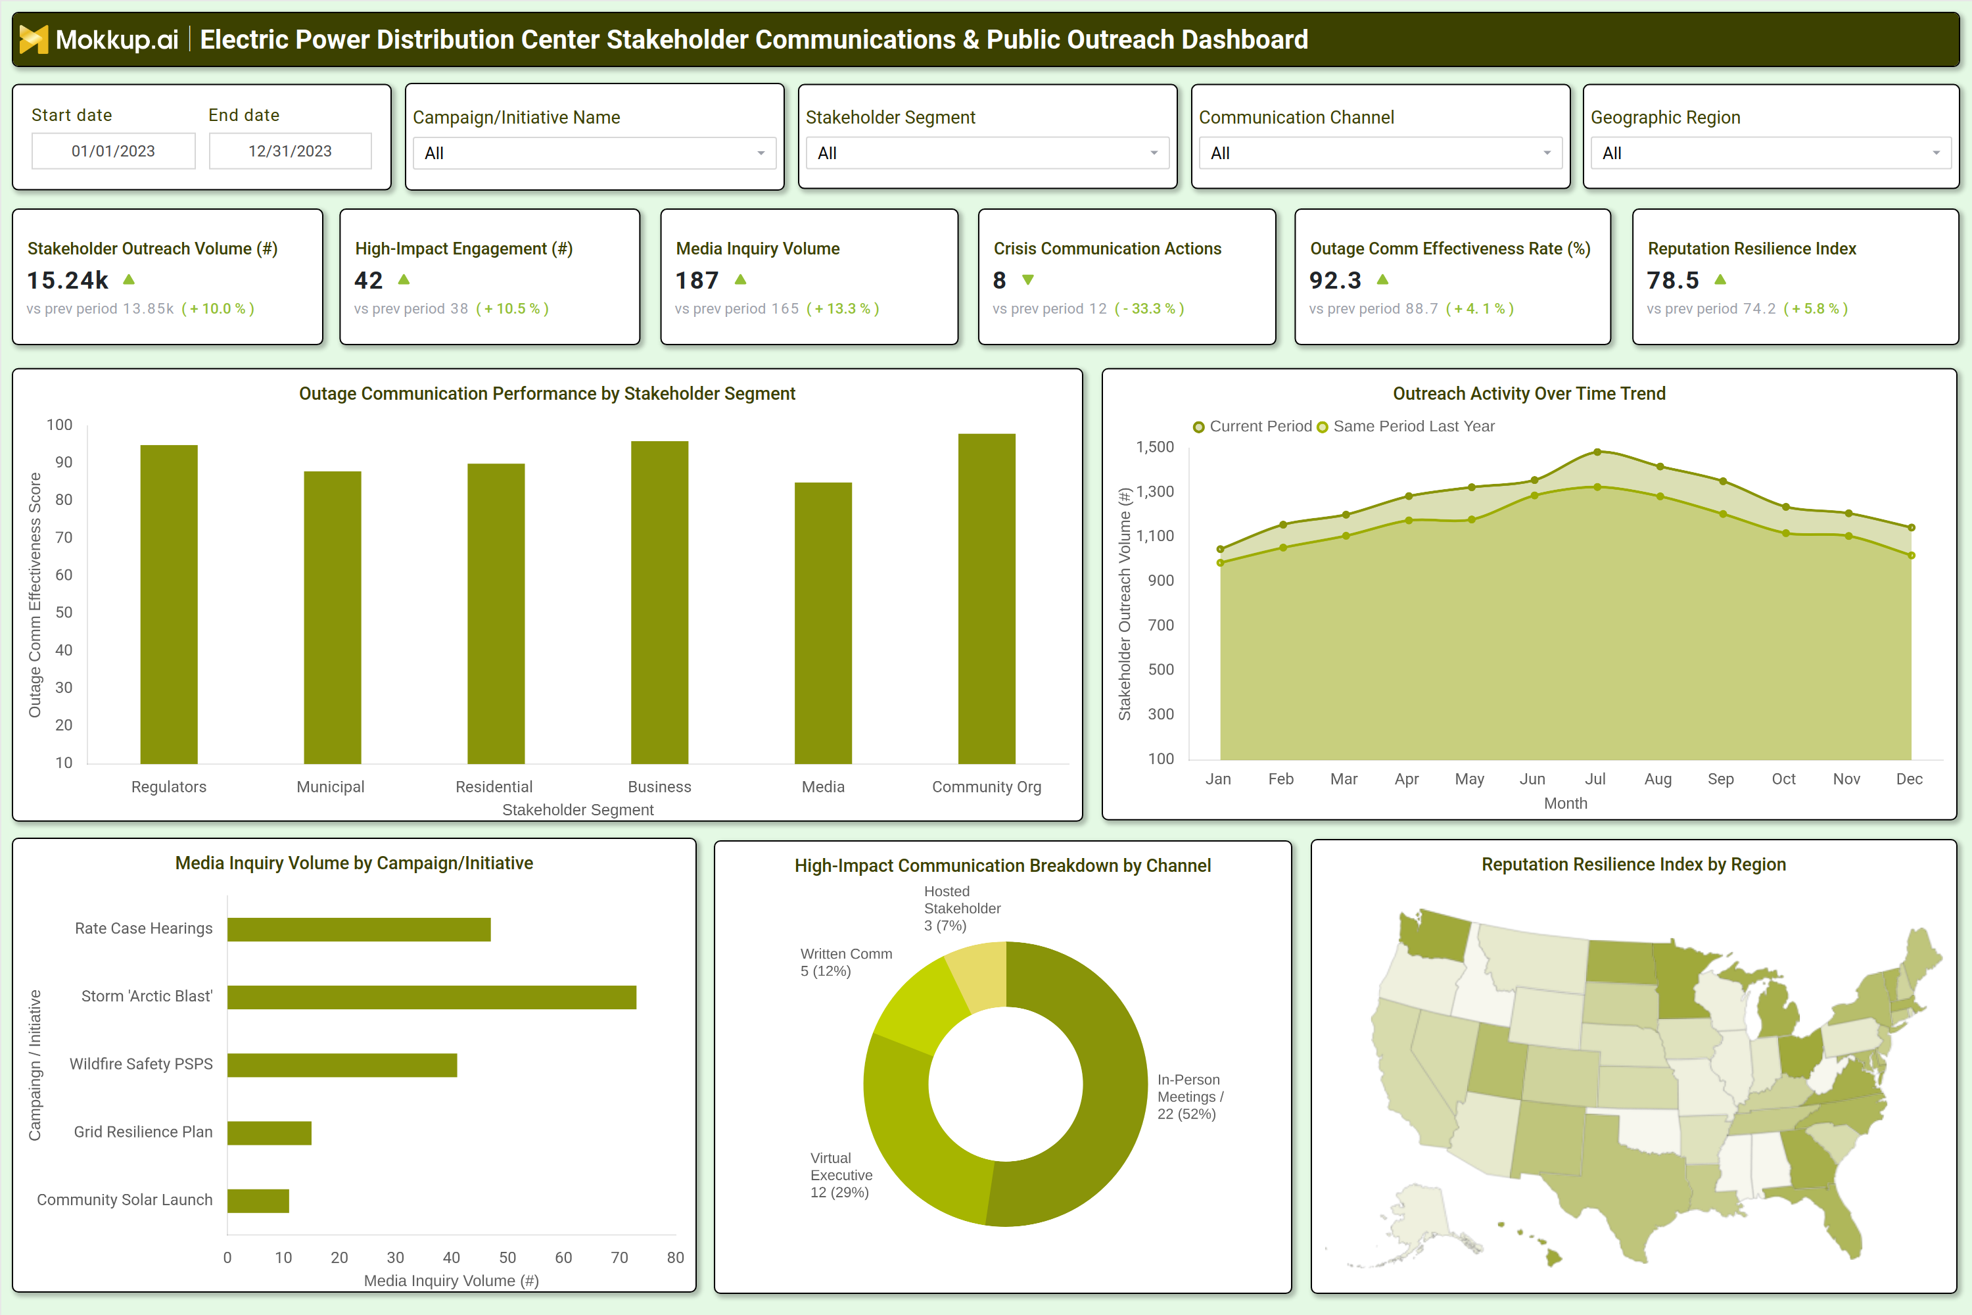The image size is (1972, 1315).
Task: Click the Storm 'Arctic Blast' bar
Action: pos(432,997)
